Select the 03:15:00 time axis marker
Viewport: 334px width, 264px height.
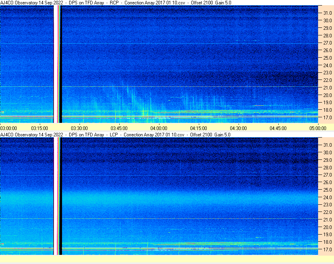click(40, 128)
